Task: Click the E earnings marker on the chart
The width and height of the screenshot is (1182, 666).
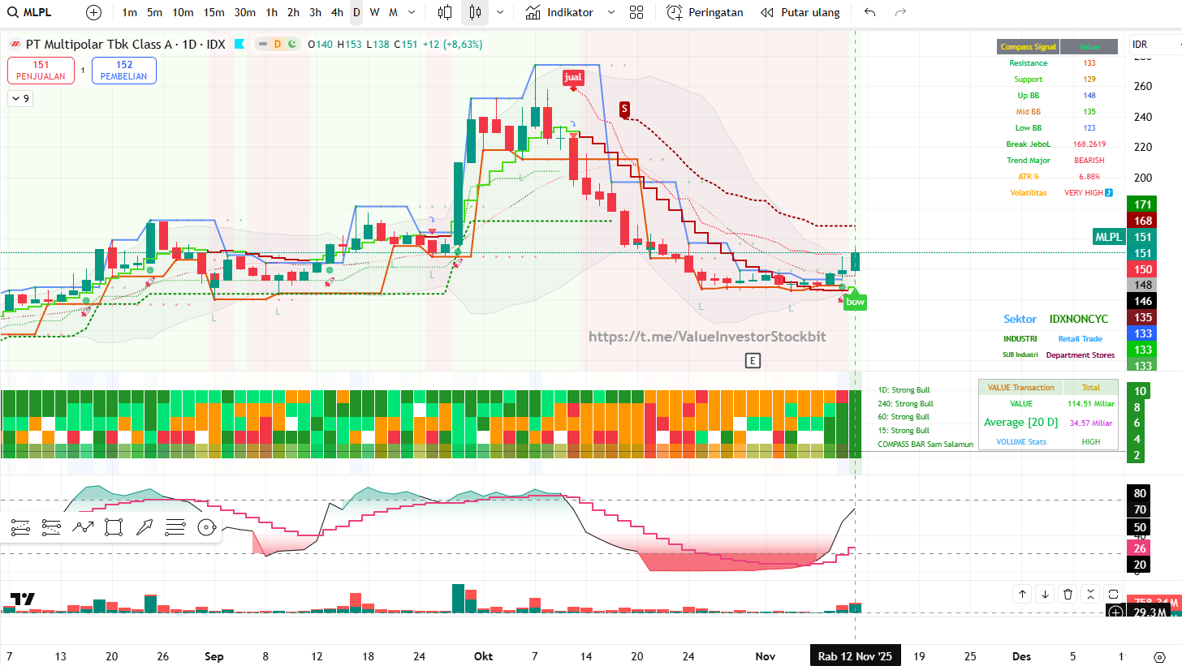Action: 753,361
